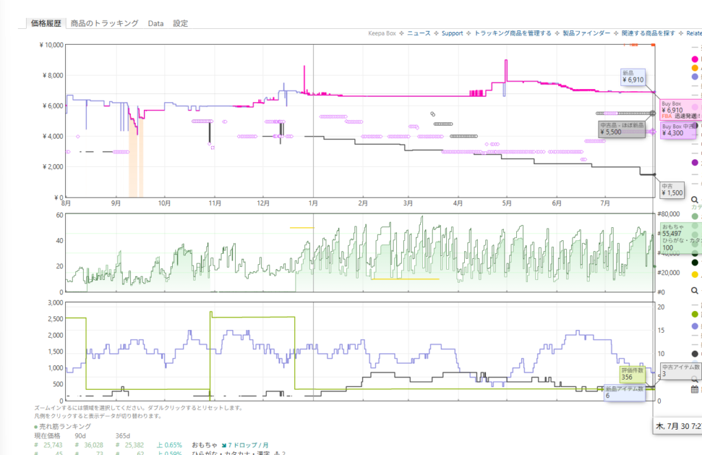Screen dimensions: 702x455
Task: Click the 7 ドロップ / 月 link
Action: (248, 445)
